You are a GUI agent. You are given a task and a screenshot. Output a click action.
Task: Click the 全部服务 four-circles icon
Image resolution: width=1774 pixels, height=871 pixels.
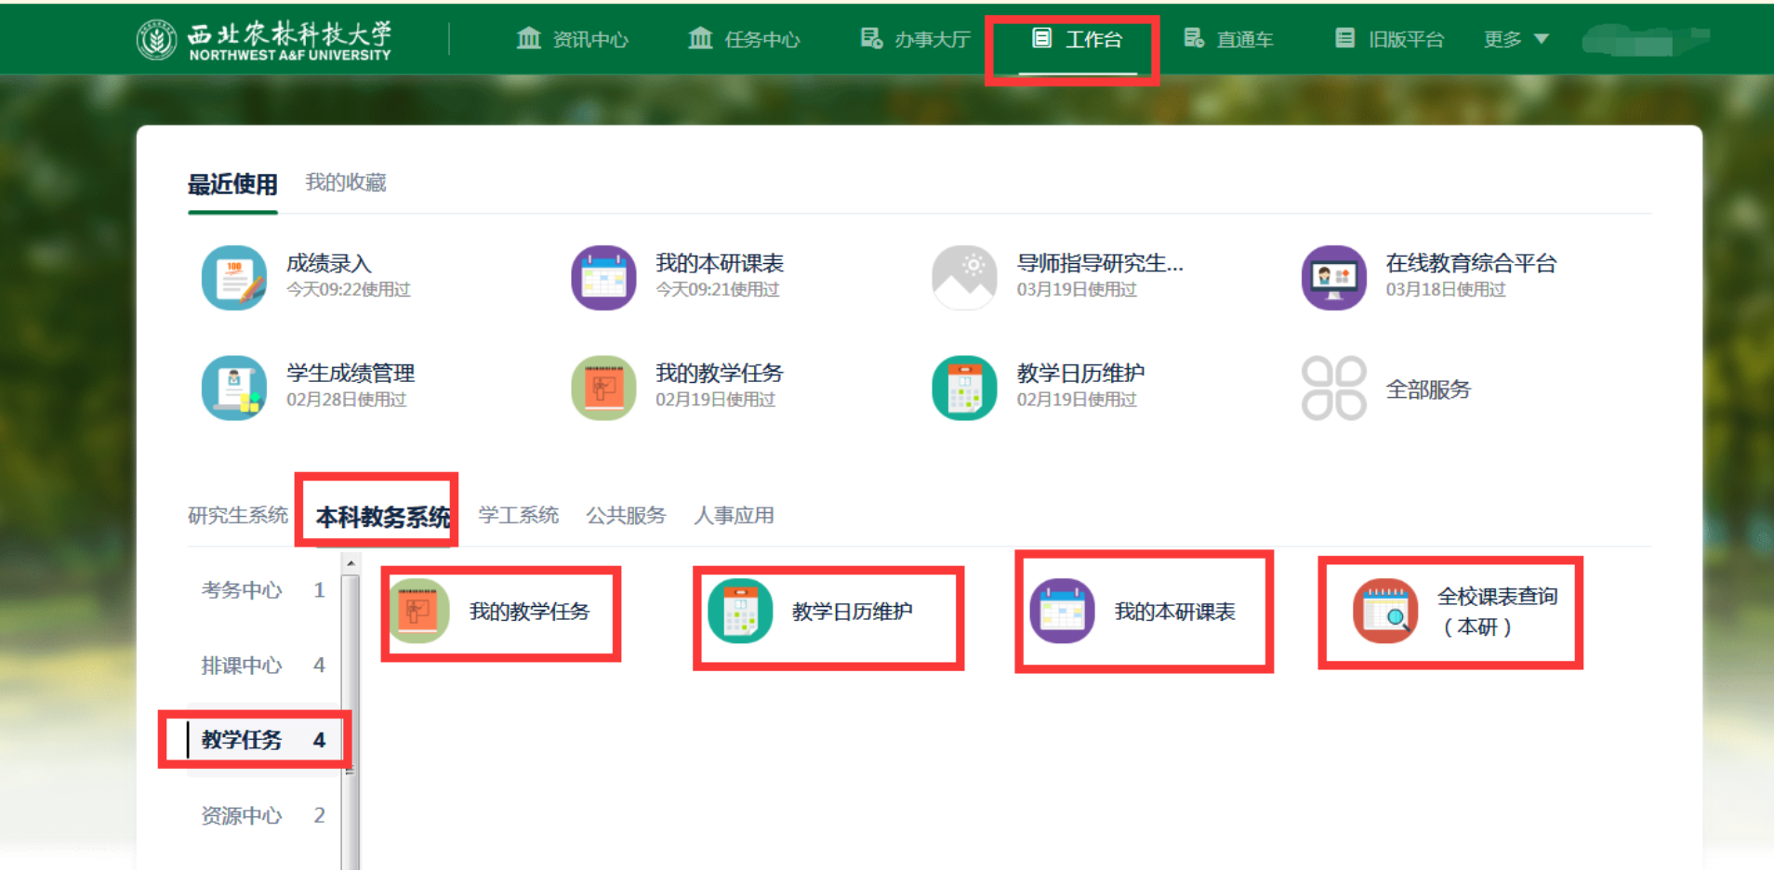pos(1333,388)
